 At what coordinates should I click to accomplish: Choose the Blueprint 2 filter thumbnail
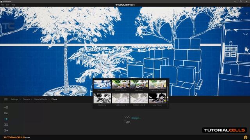pos(102,84)
